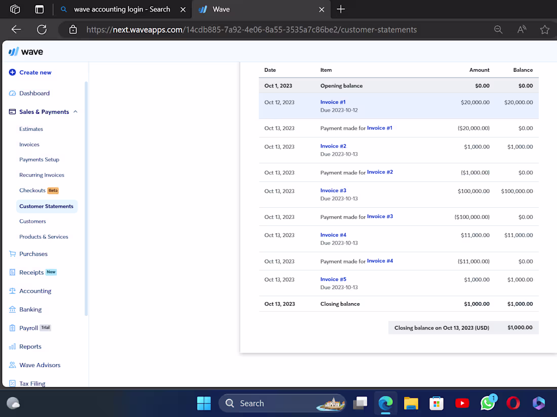The image size is (557, 417).
Task: Activate Read Aloud in the browser toolbar
Action: 522,29
